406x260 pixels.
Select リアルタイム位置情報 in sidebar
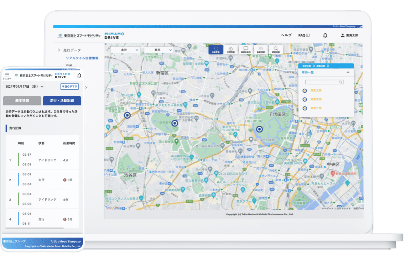[x=82, y=58]
